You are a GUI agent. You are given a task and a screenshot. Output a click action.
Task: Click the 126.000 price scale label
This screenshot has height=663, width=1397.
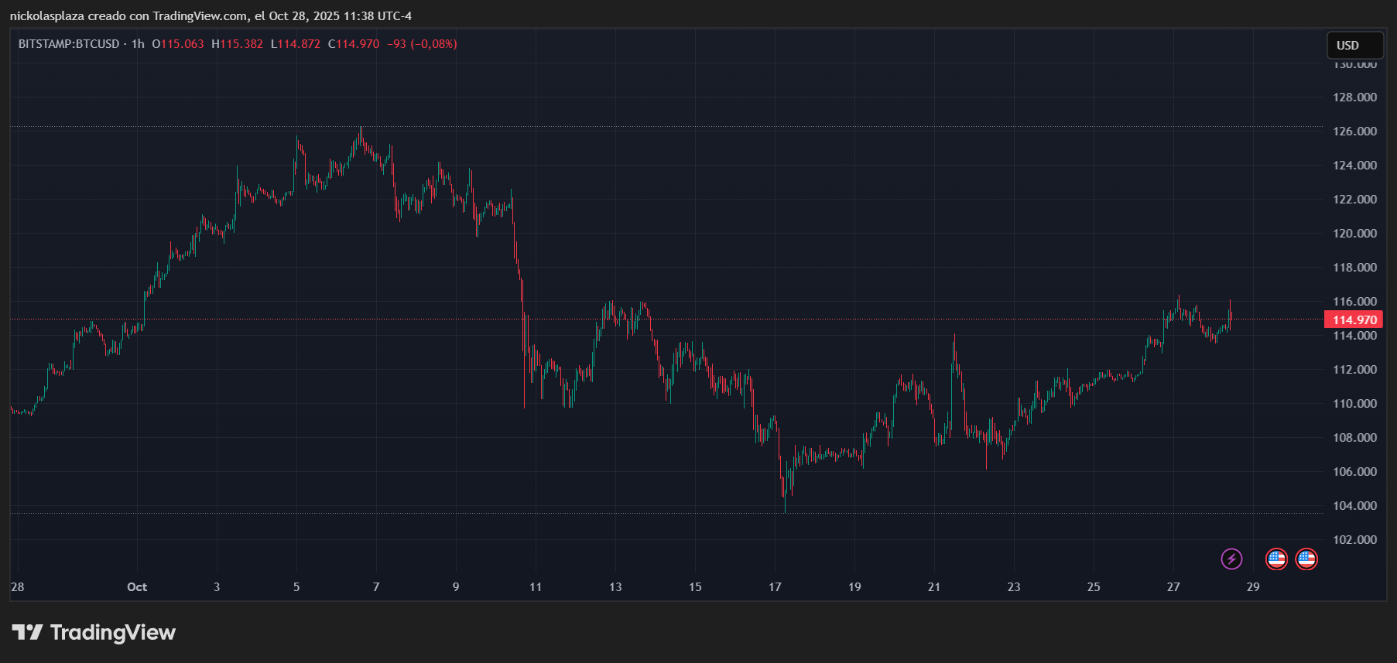(x=1354, y=132)
